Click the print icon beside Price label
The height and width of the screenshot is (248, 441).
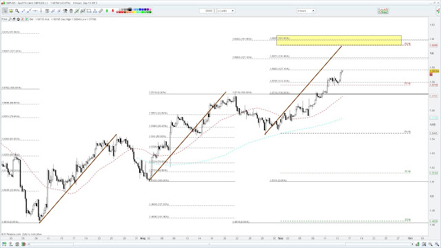14,19
